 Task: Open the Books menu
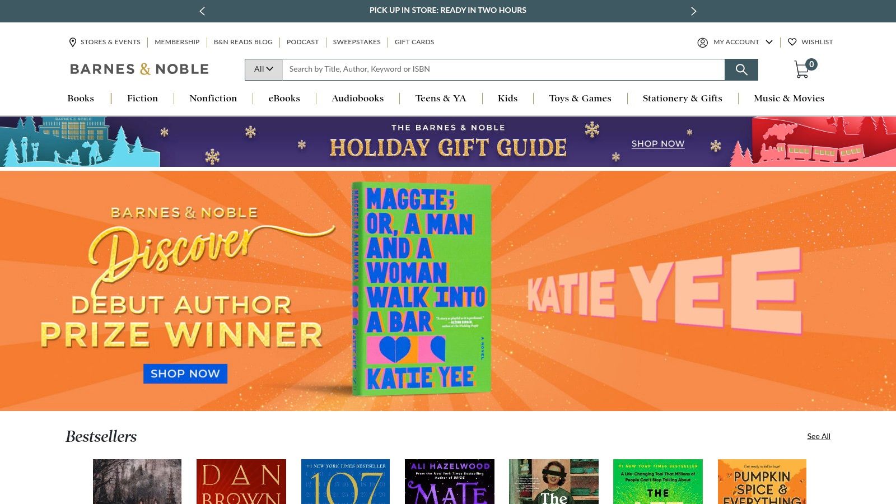tap(81, 98)
